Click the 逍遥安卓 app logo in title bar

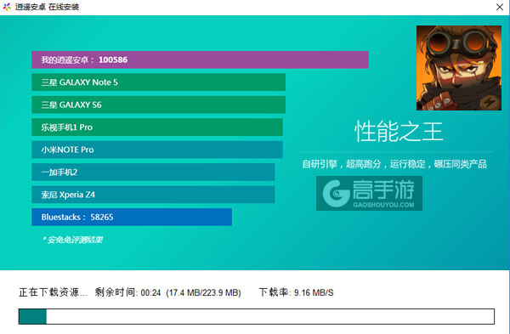7,7
